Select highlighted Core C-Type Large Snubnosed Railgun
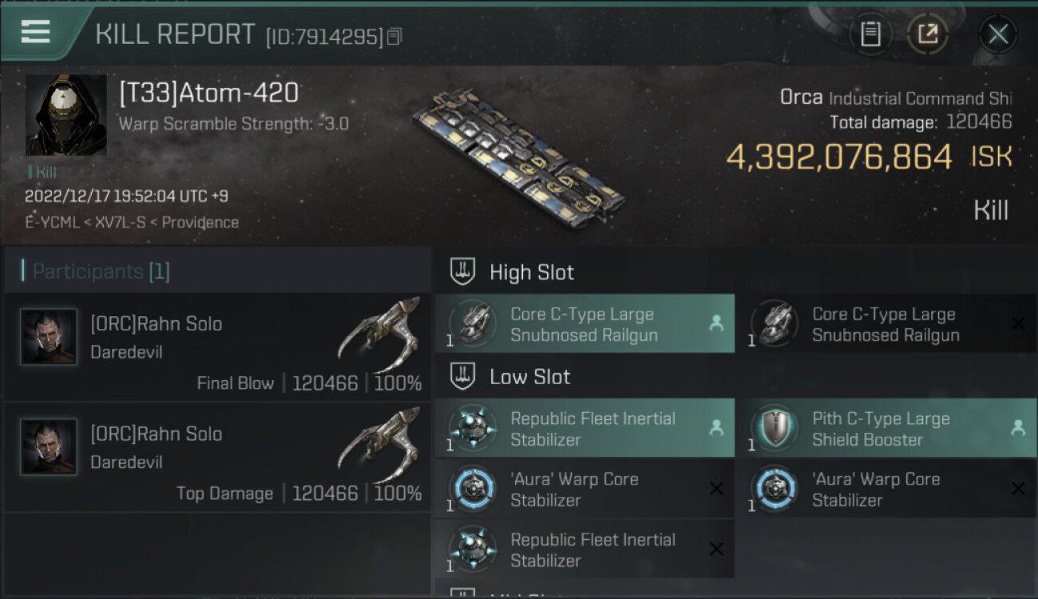1038x599 pixels. 583,324
